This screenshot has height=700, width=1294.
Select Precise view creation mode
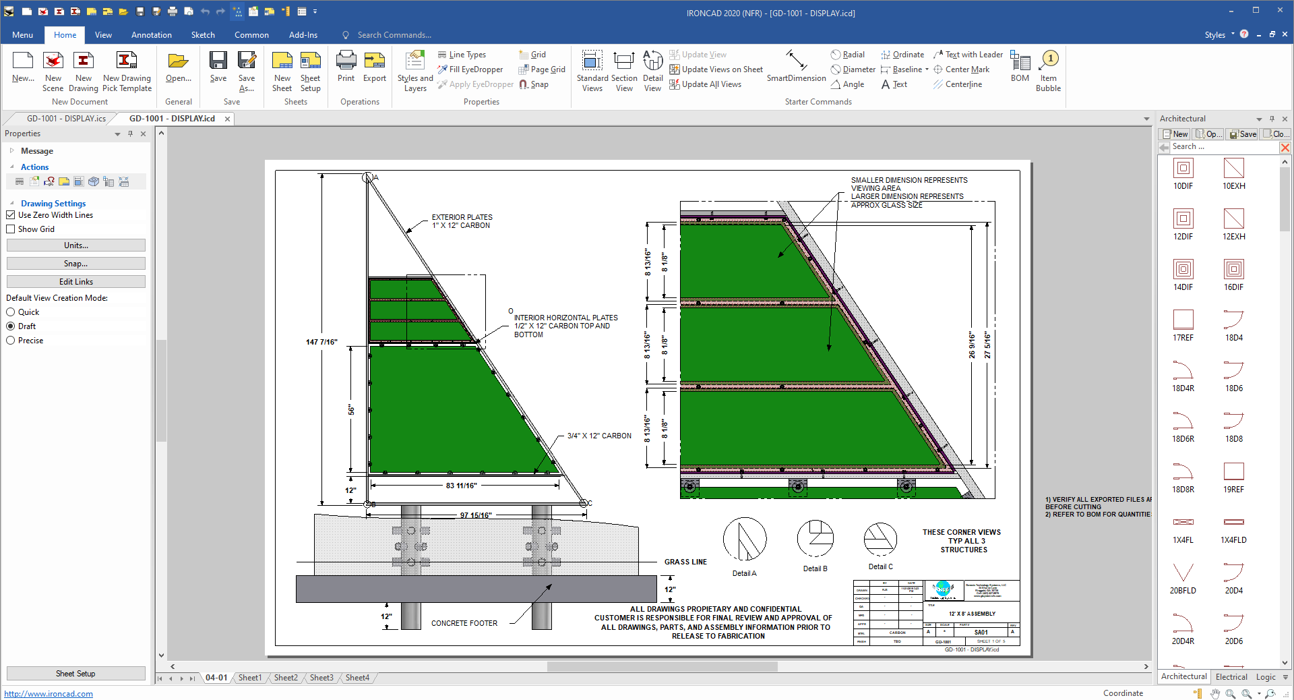[x=11, y=341]
